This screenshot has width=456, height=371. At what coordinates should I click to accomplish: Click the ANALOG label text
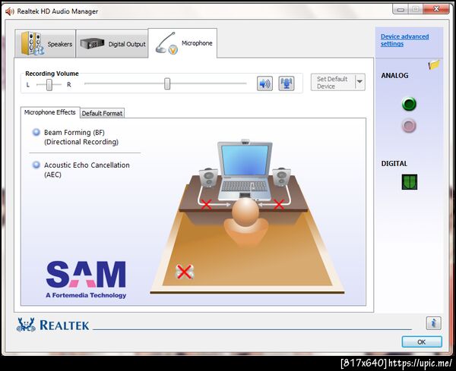click(x=394, y=75)
